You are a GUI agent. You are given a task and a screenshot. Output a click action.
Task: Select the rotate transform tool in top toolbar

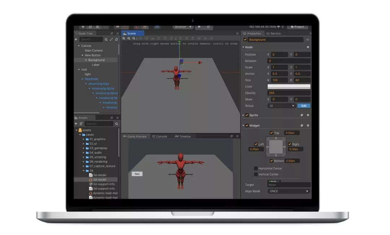90,27
